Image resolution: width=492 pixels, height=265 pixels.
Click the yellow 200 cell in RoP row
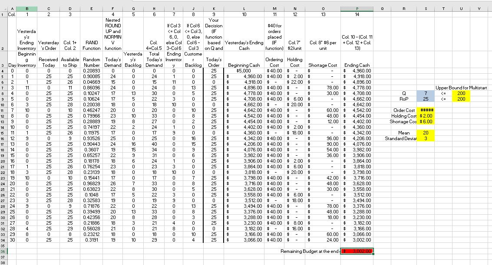pos(461,99)
